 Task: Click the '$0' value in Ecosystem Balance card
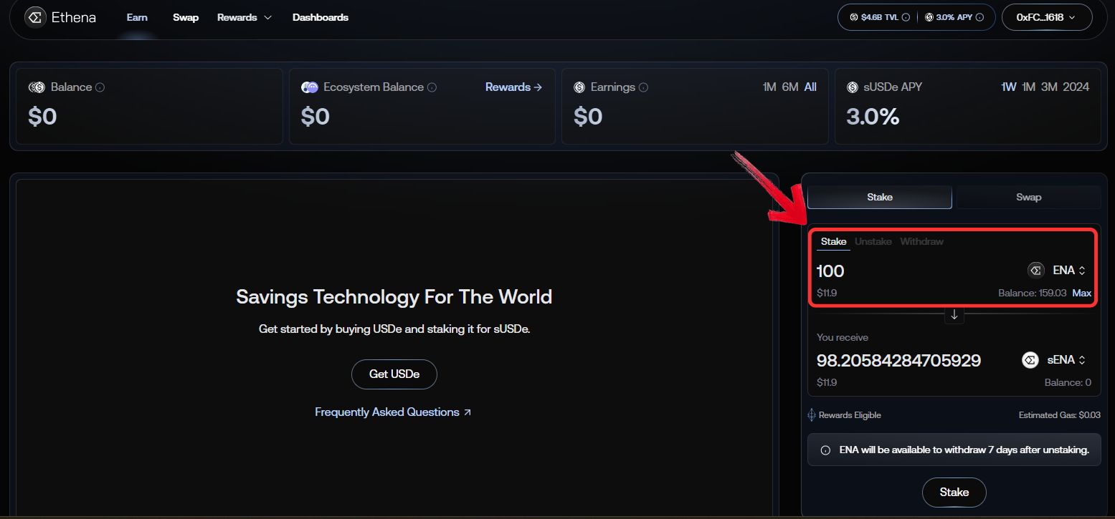coord(315,117)
